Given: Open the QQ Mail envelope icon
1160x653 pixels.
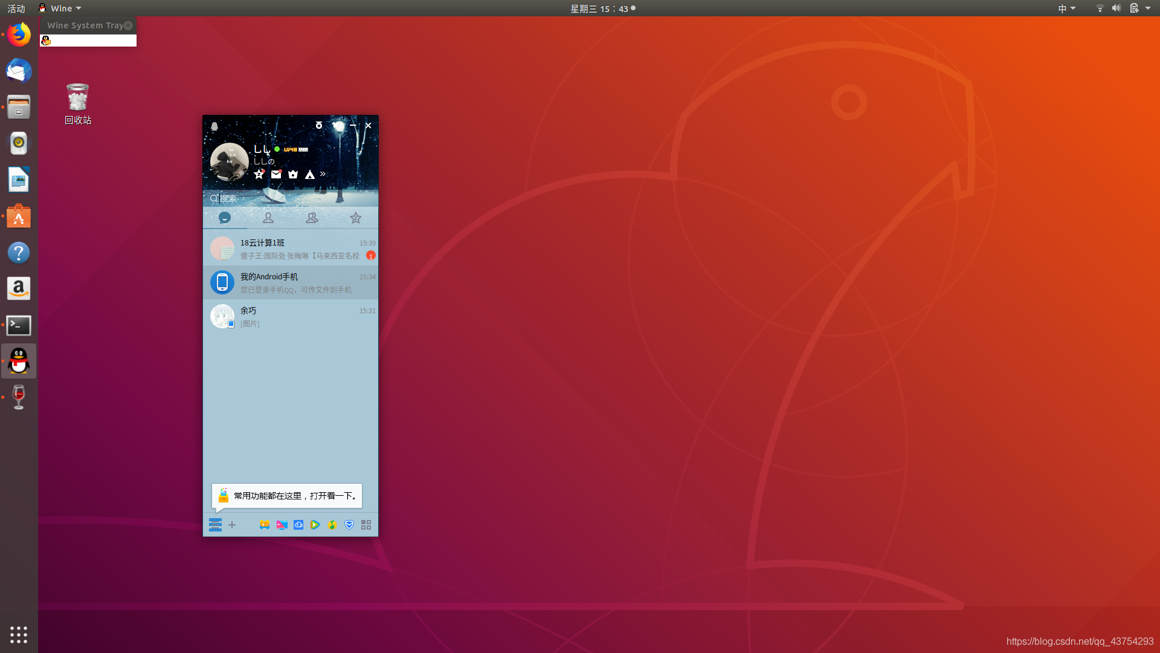Looking at the screenshot, I should click(x=276, y=174).
